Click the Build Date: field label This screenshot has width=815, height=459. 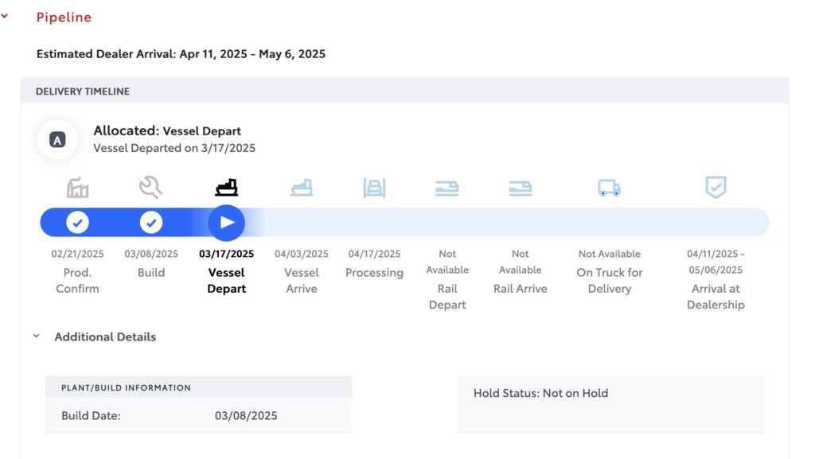91,416
